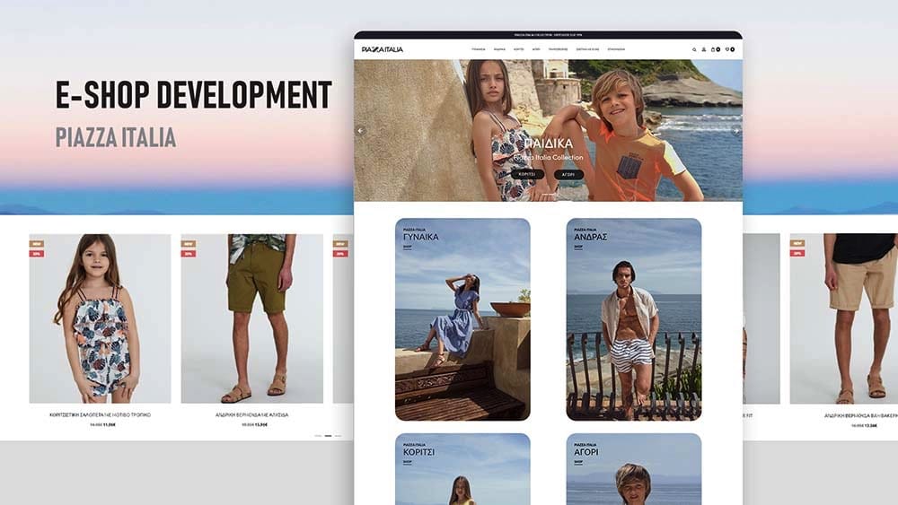Click the 15,96€ price under olive bermuda
Screen dimensions: 898x505
pyautogui.click(x=261, y=425)
